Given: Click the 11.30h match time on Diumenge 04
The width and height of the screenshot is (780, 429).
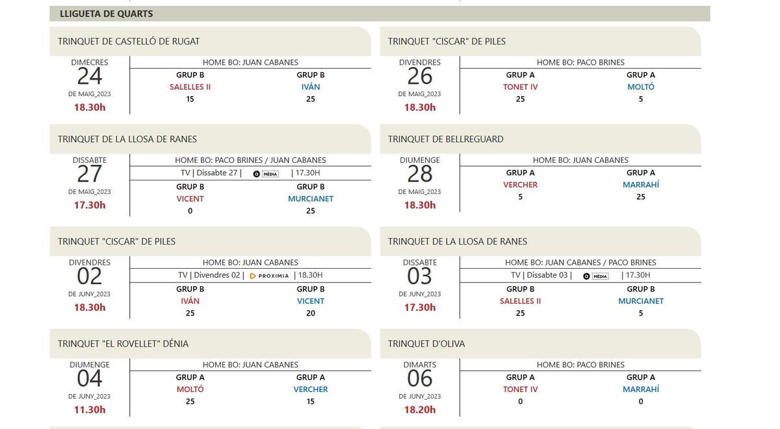Looking at the screenshot, I should tap(90, 410).
